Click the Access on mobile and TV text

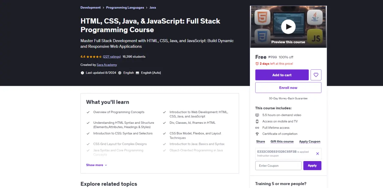tap(280, 121)
